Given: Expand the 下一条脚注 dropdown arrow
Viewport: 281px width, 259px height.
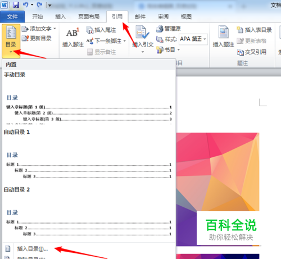Looking at the screenshot, I should coord(125,41).
